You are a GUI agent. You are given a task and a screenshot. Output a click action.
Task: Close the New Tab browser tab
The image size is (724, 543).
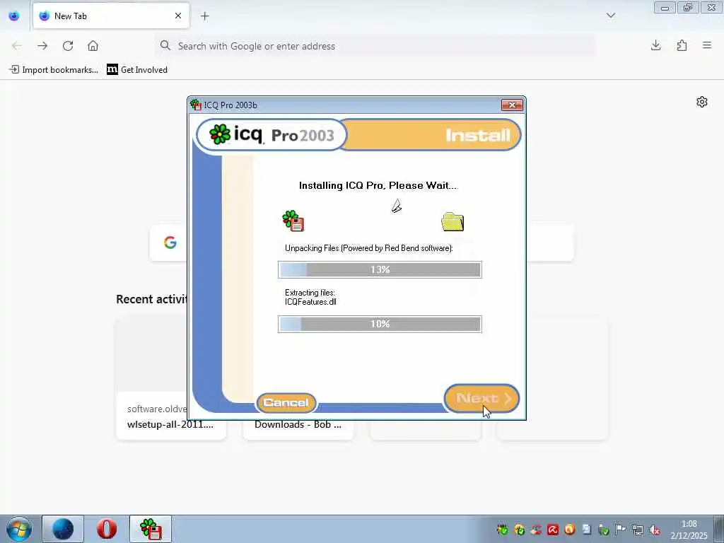coord(178,16)
